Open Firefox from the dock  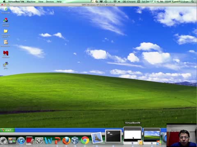point(66,140)
